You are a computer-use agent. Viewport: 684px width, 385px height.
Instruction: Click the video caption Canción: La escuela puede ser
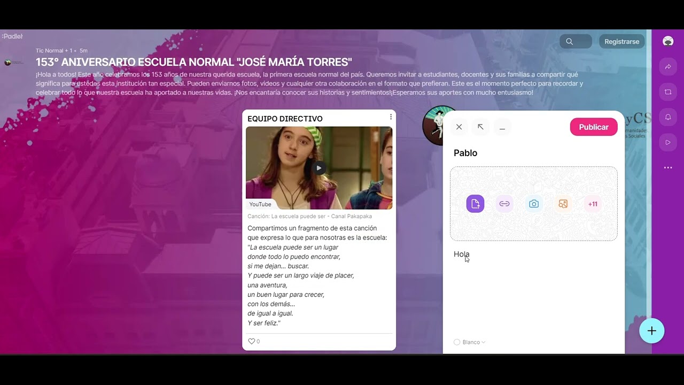click(309, 217)
